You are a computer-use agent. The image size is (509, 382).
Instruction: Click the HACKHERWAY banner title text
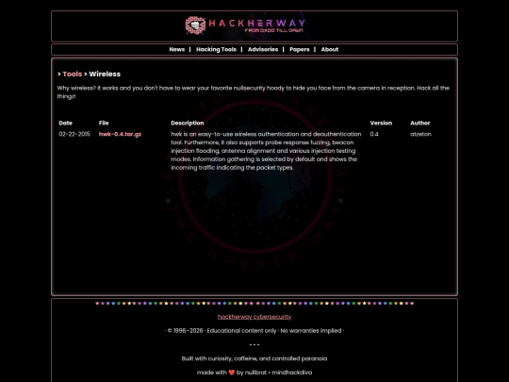pos(256,23)
